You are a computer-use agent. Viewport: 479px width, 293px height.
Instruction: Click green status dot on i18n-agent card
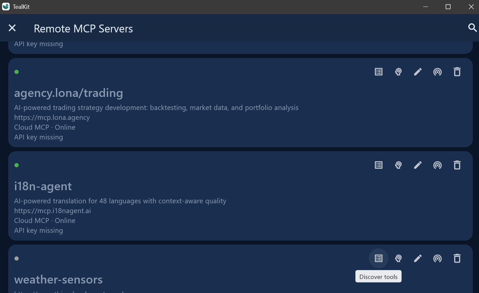click(17, 165)
